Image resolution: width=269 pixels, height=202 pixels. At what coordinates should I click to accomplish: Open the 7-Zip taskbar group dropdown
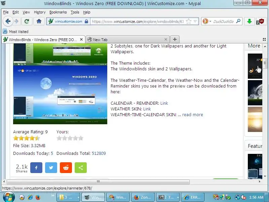pos(178,198)
